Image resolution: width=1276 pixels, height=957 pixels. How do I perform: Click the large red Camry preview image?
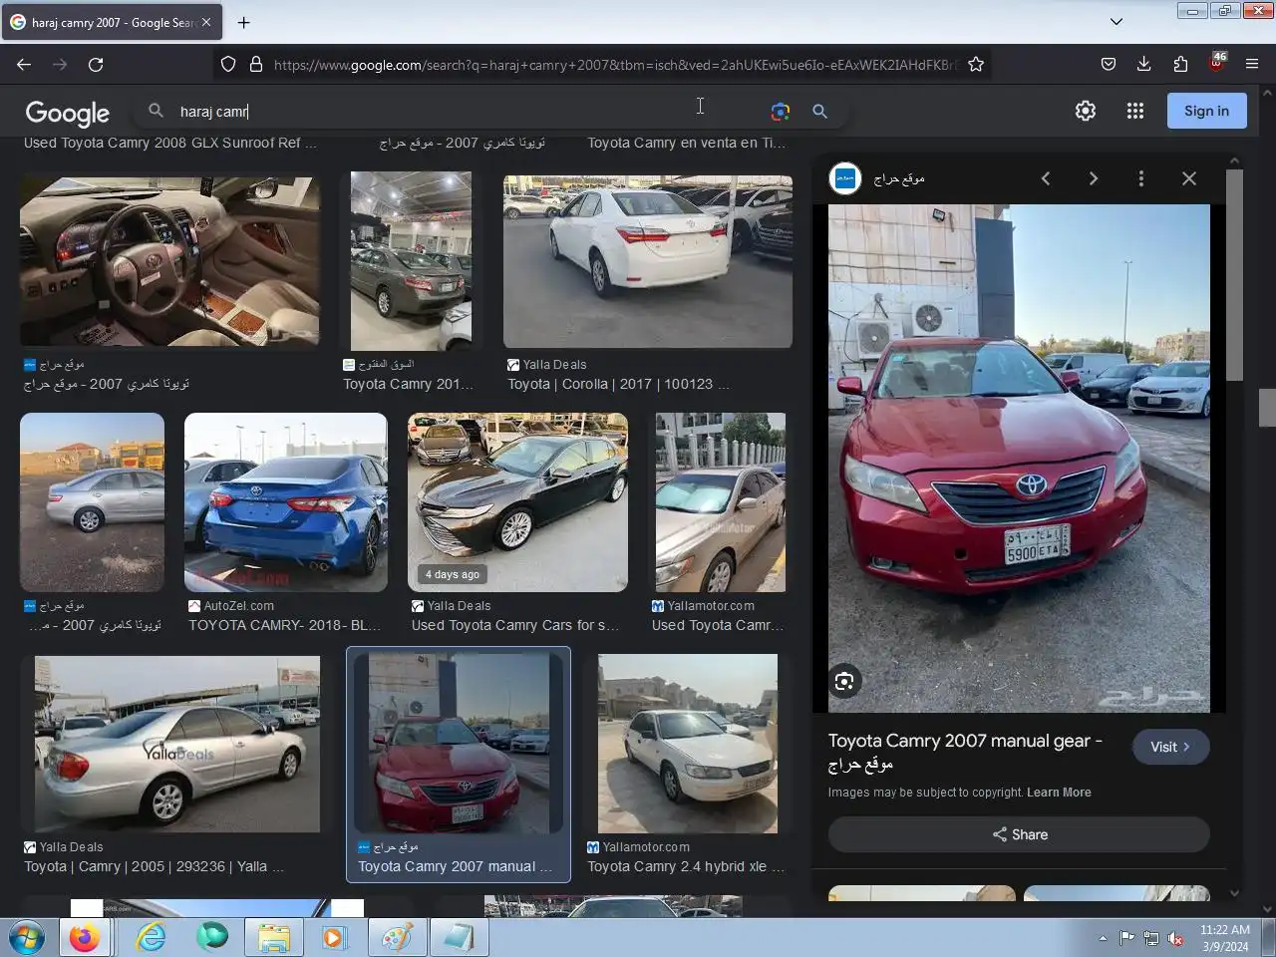click(x=1019, y=459)
